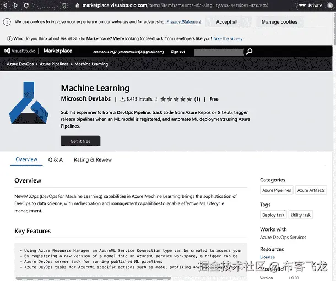Screen dimensions: 336x281
Task: Click the 3,415 installs text
Action: (x=139, y=99)
